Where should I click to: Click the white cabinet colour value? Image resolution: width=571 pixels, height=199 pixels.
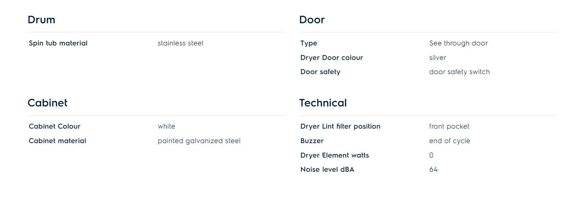tap(166, 127)
